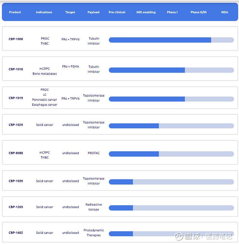
Task: Open the CBP-1008 product link
Action: 16,39
